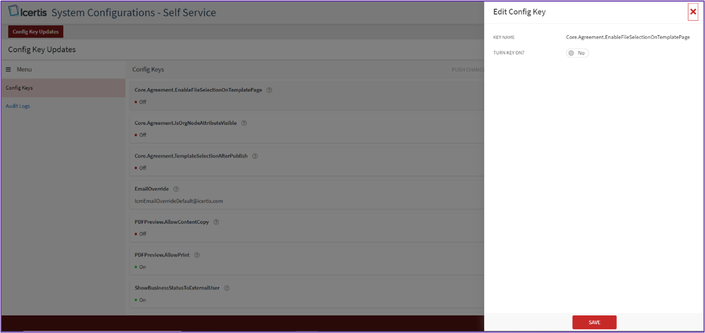Click help icon next to PDFPreview.AllowContentCopy
Screen dimensions: 705x333
pos(216,222)
